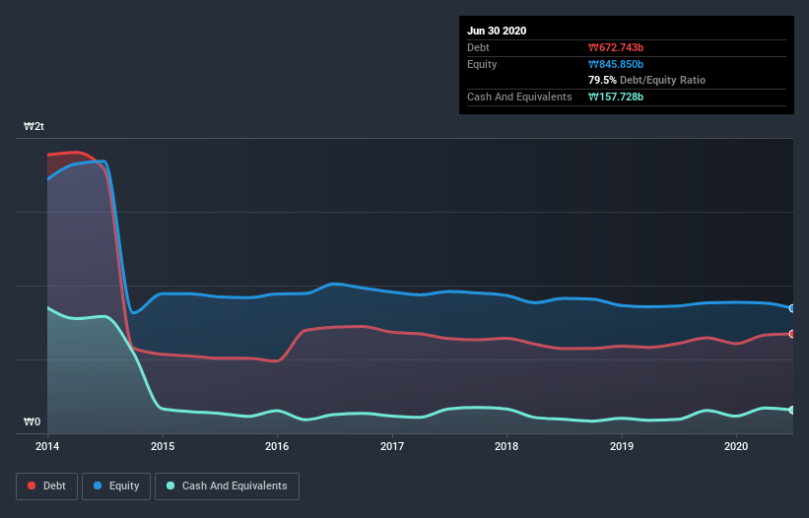
Task: Click the Equity label in the tooltip
Action: pyautogui.click(x=482, y=64)
